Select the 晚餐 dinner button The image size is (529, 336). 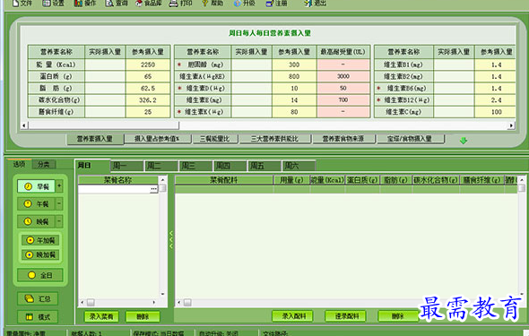(36, 221)
